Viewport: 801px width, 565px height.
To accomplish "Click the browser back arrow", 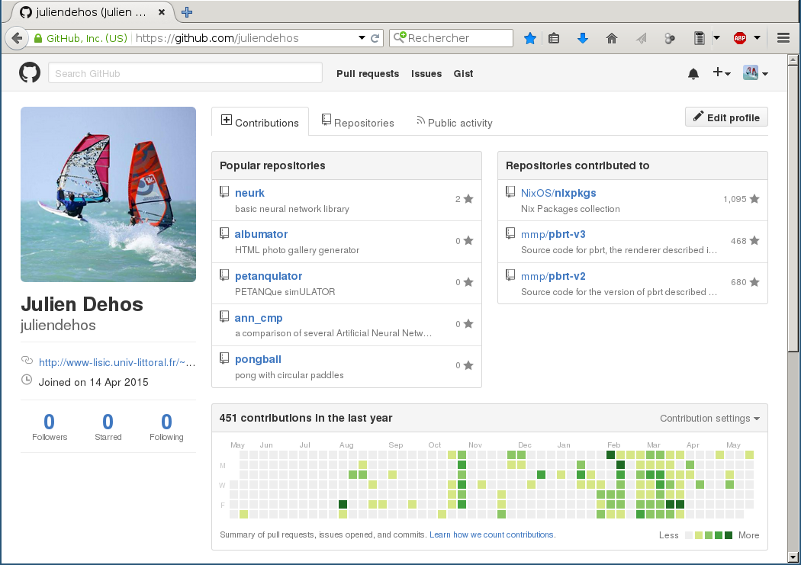I will click(x=17, y=38).
